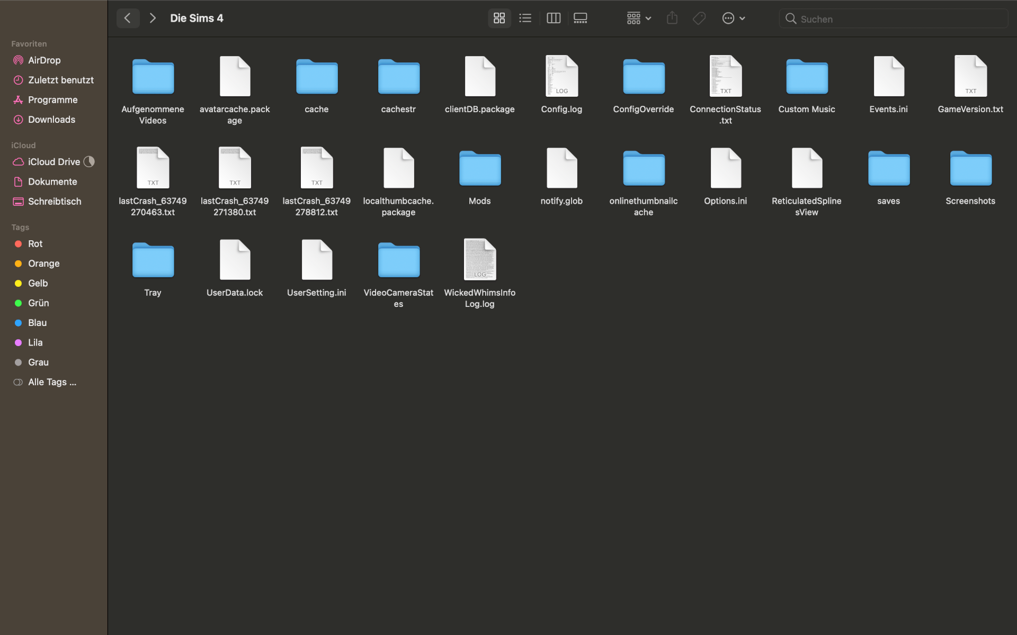
Task: Select the clientDB.package file
Action: [x=480, y=77]
